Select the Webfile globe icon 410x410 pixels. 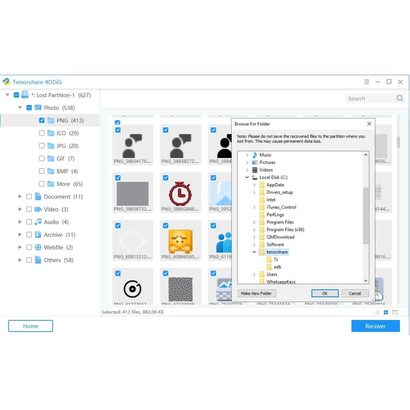coord(38,247)
